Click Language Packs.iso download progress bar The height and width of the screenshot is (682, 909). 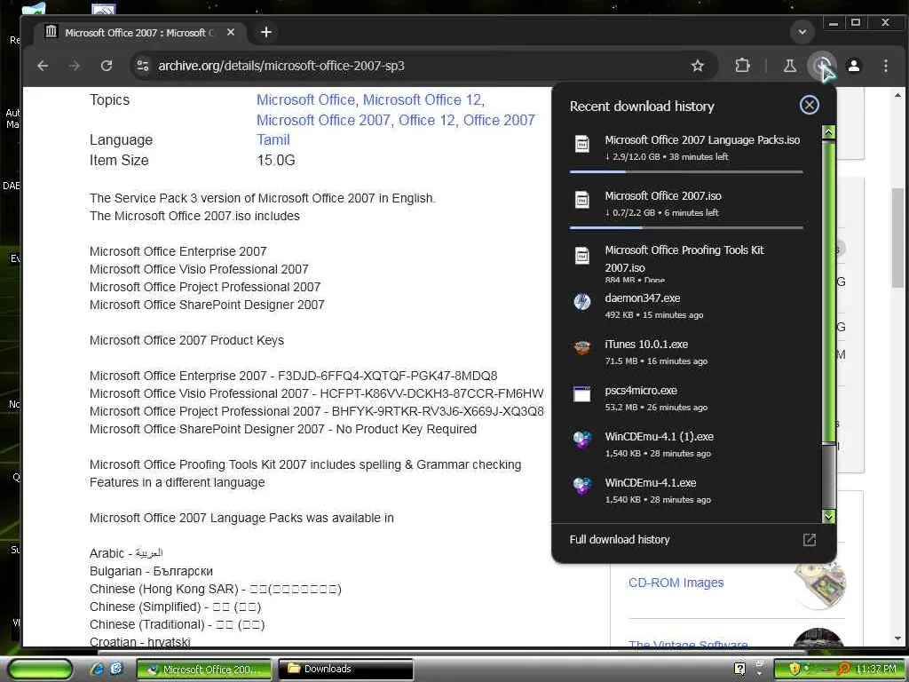pos(686,171)
